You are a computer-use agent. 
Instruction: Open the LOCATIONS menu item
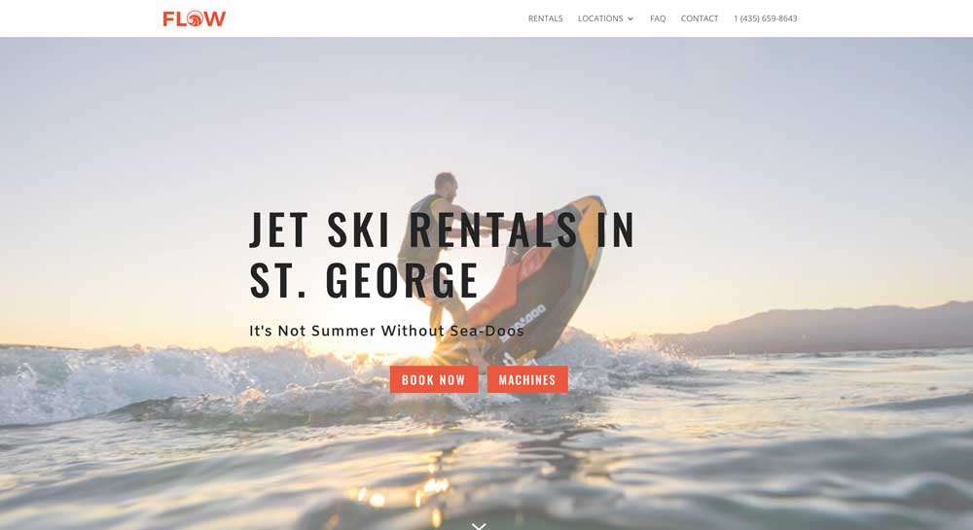point(600,18)
